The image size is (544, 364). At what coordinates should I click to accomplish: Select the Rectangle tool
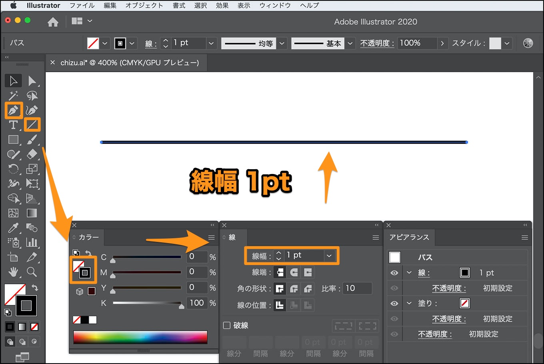click(x=13, y=140)
